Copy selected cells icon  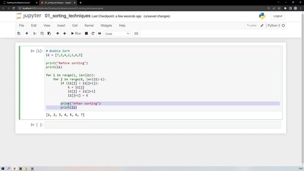coord(42,34)
